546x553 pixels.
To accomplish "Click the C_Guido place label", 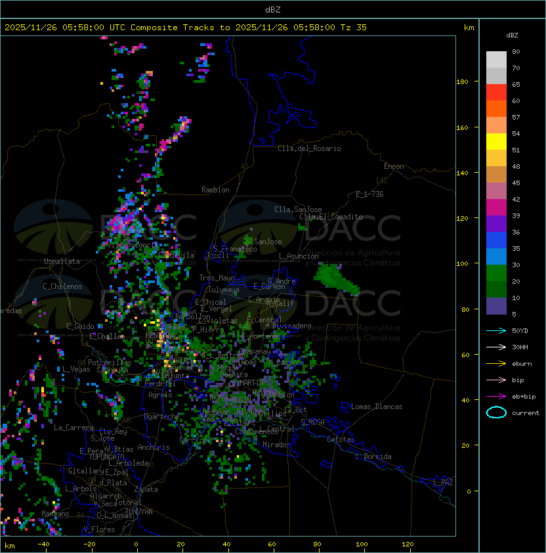I will point(80,326).
